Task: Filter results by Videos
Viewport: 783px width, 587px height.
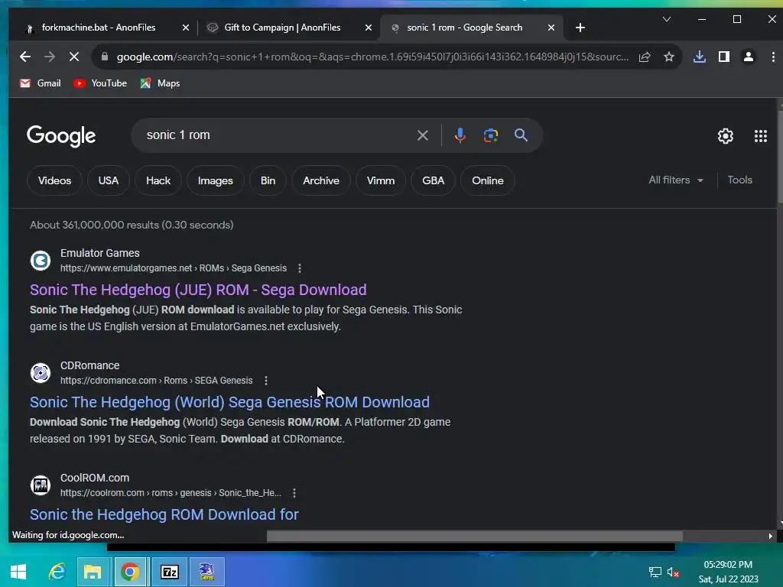Action: (54, 180)
